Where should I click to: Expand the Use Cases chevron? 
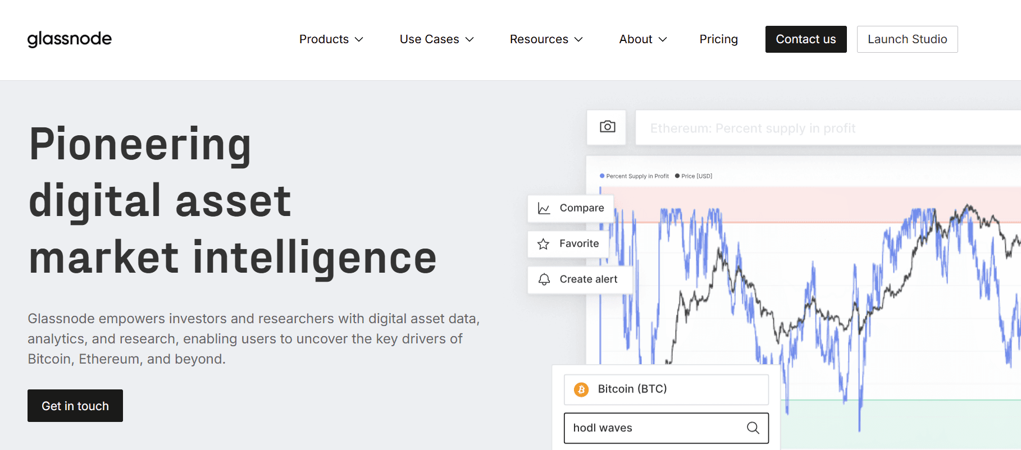(x=470, y=39)
